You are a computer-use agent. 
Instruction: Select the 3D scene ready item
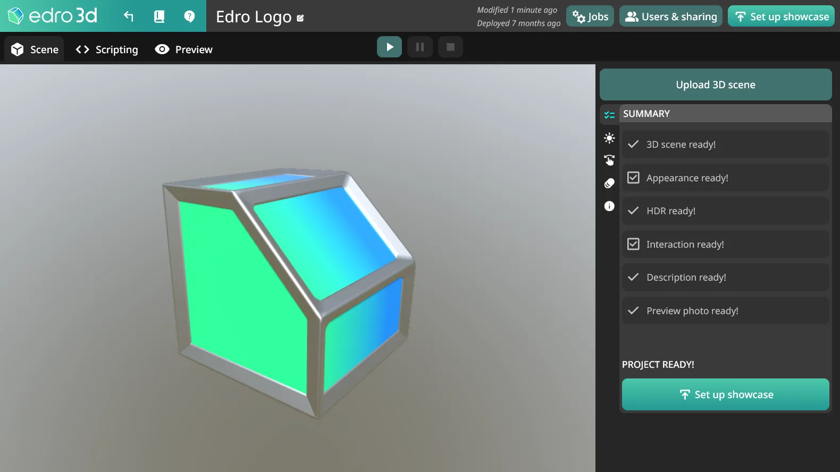point(726,145)
